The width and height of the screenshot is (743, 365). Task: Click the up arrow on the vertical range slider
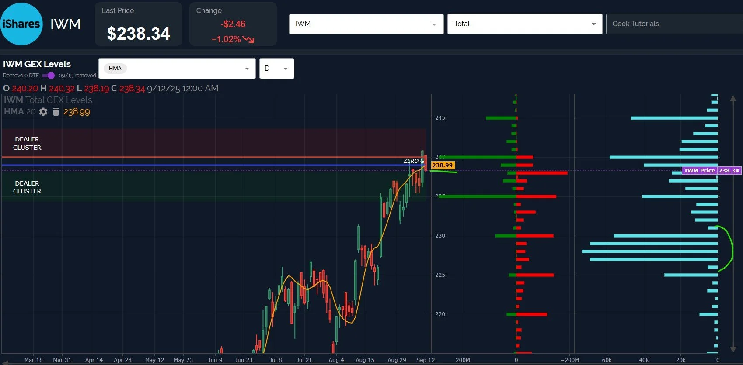733,98
